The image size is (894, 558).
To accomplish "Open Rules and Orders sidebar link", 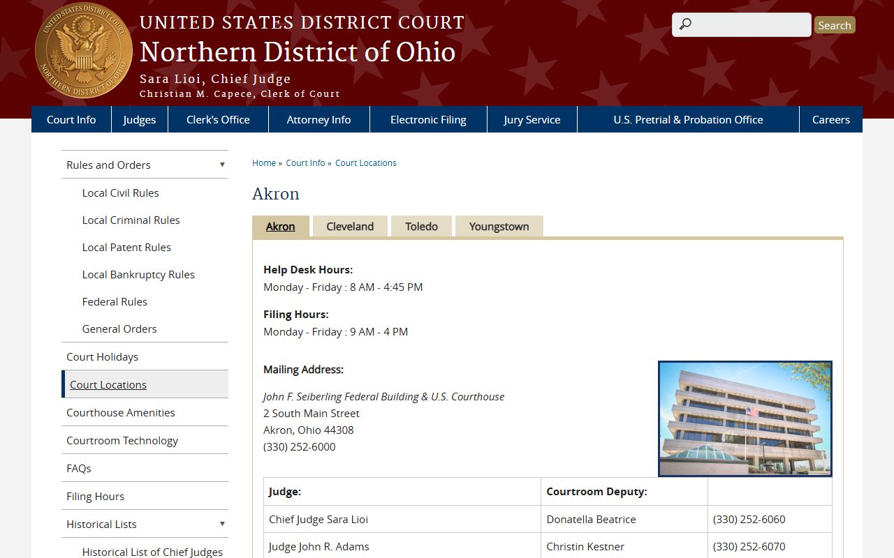I will click(x=108, y=165).
